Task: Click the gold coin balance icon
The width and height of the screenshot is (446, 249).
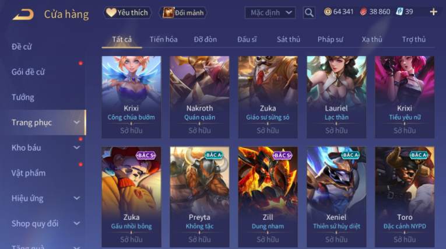Action: point(328,12)
